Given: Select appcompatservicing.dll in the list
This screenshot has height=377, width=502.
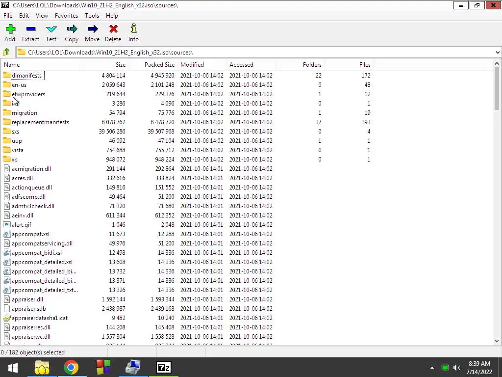Looking at the screenshot, I should pos(42,243).
